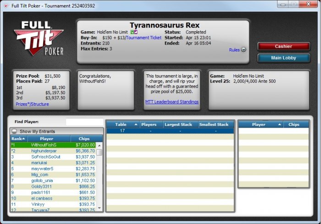Select player highunderpar in the ranking list

pos(53,151)
